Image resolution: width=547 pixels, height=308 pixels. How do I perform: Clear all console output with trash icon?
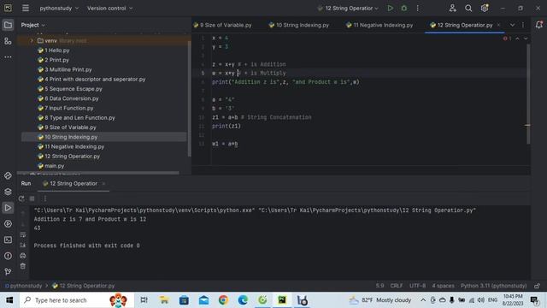point(23,266)
